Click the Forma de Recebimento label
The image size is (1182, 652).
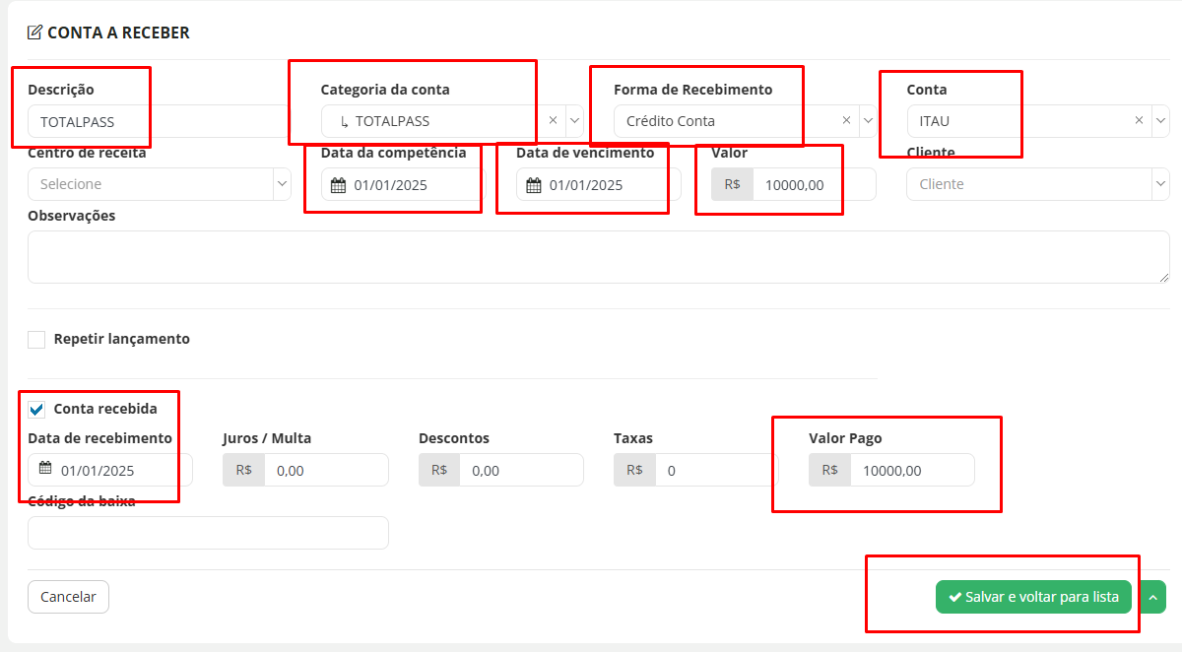tap(693, 89)
